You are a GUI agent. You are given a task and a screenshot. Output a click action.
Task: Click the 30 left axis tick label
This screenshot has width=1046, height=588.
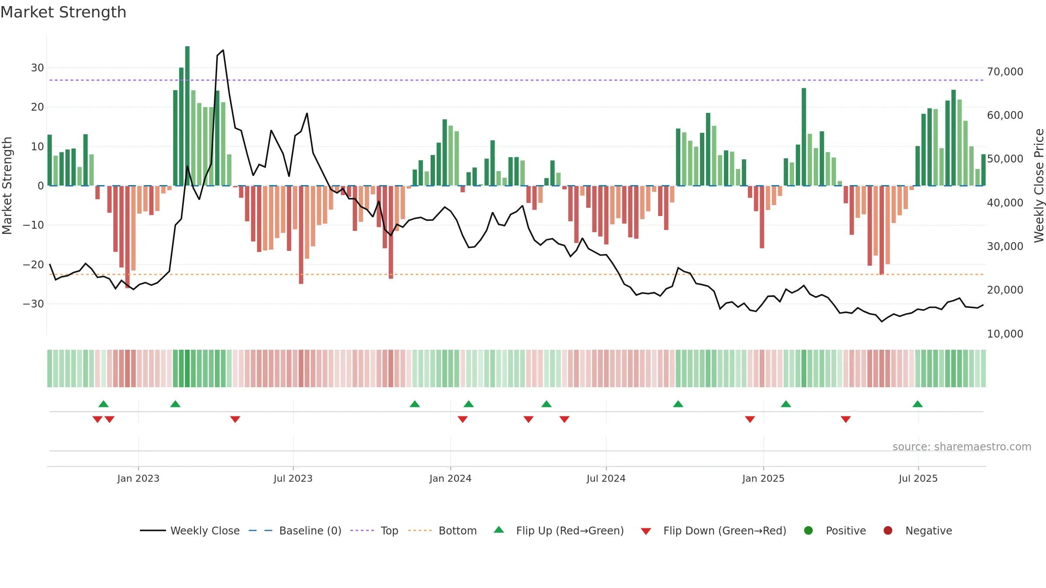point(37,68)
